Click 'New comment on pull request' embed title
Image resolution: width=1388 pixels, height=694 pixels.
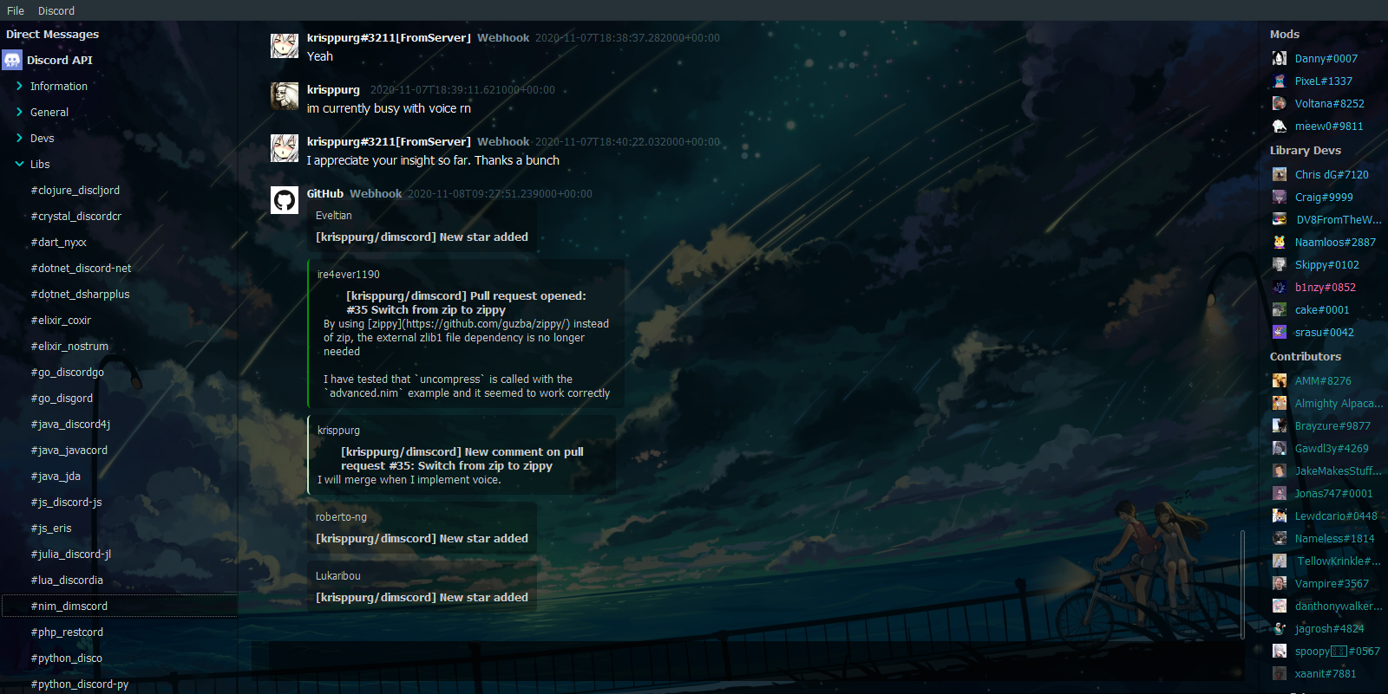(x=462, y=458)
